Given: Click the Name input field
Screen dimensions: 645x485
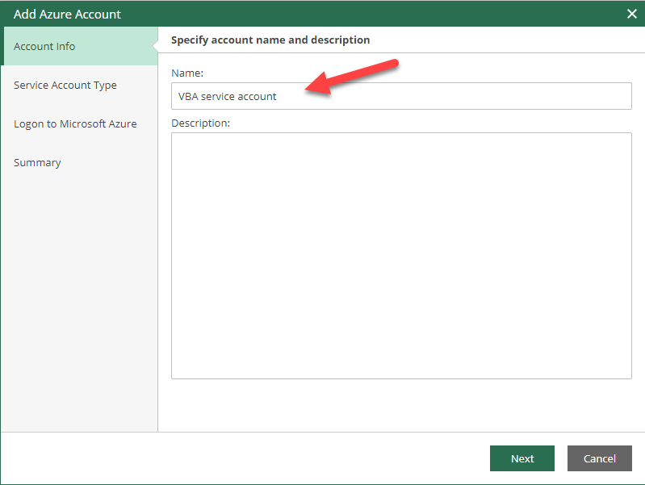Looking at the screenshot, I should 401,96.
